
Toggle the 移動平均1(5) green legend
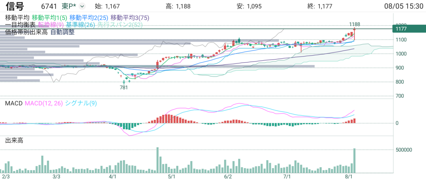coord(49,17)
